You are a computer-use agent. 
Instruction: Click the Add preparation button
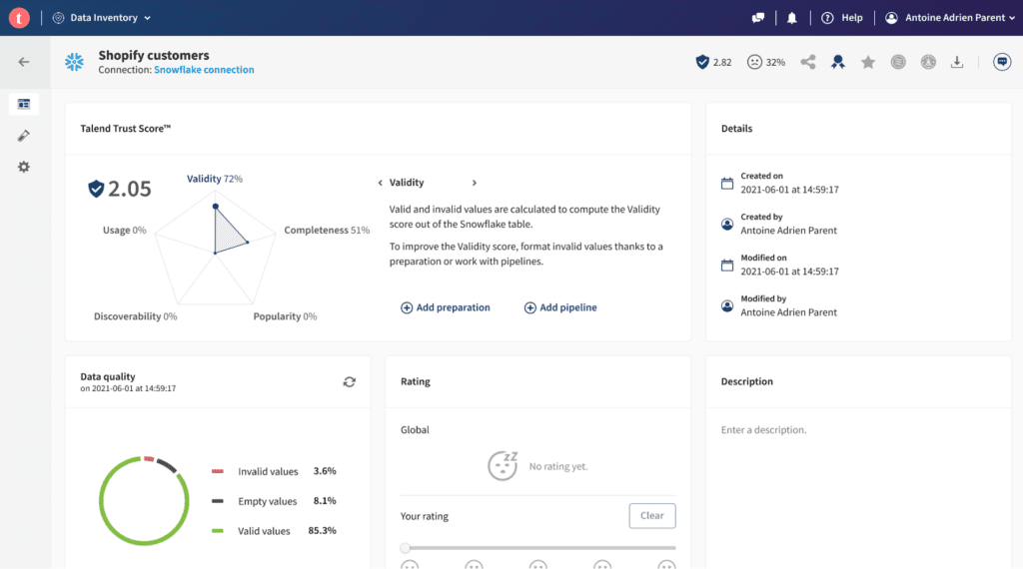[x=446, y=307]
